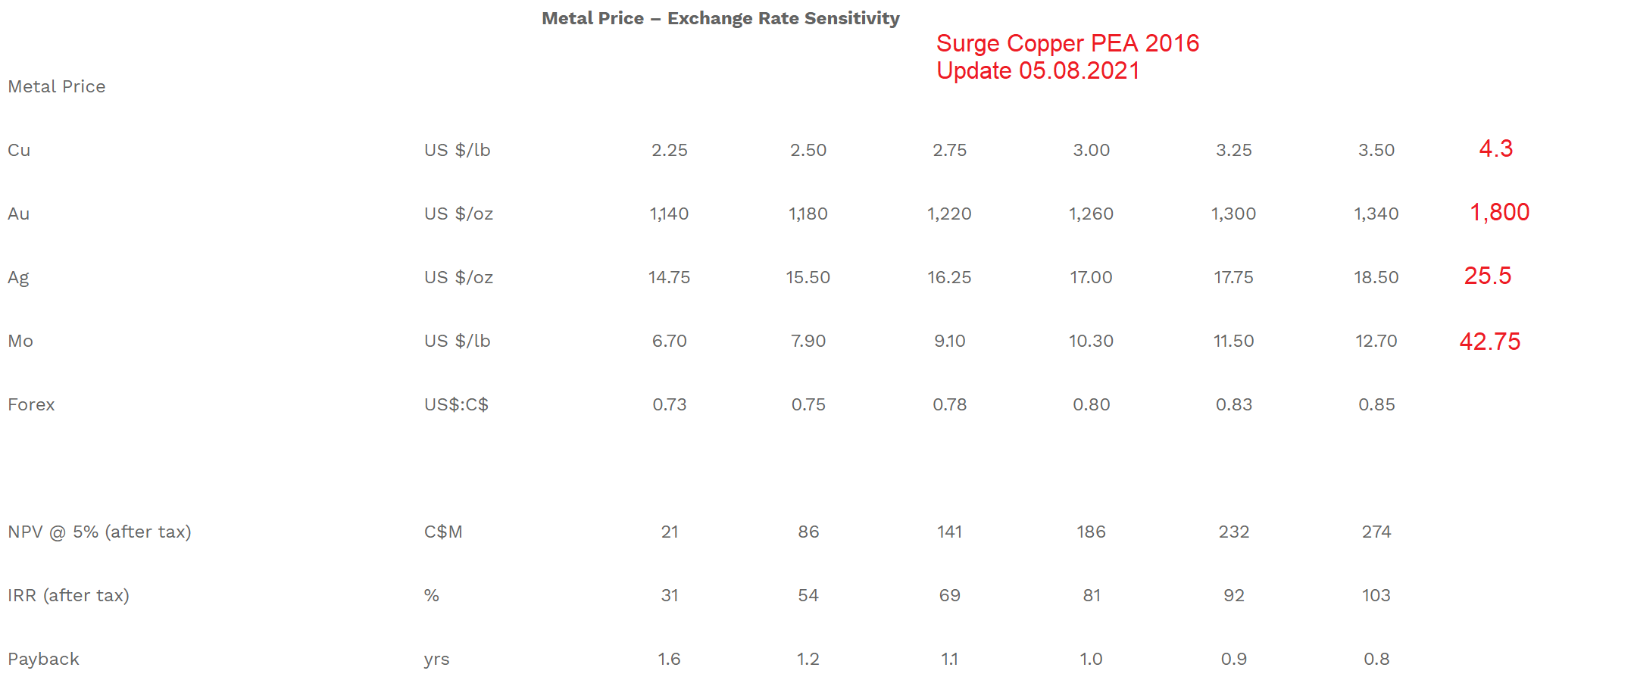Image resolution: width=1634 pixels, height=680 pixels.
Task: Click the red 'Update 05.08.2021' text
Action: point(1038,70)
